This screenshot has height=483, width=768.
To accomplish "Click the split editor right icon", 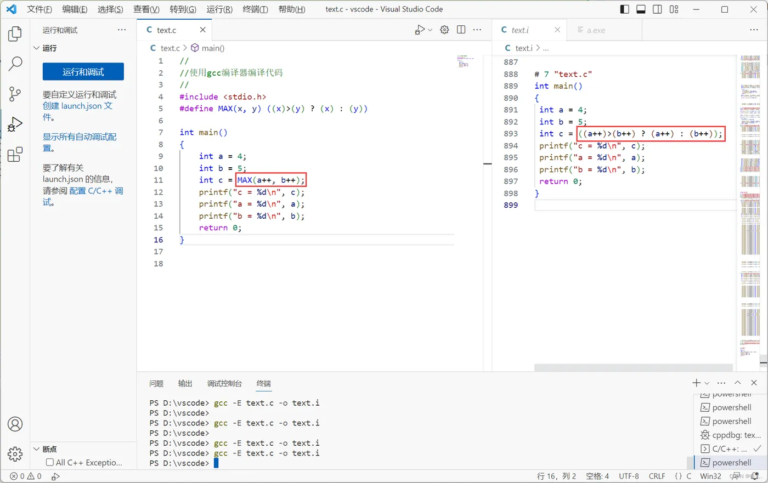I will coord(461,30).
